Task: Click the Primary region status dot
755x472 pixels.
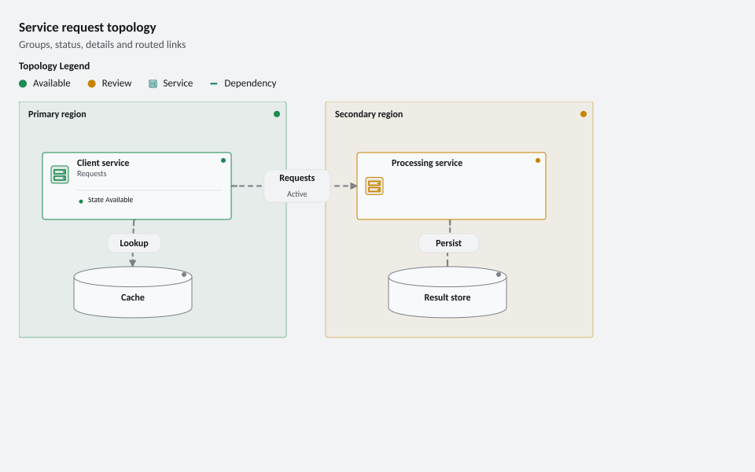Action: 276,114
